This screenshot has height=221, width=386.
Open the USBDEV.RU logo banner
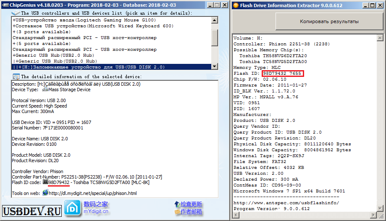pyautogui.click(x=32, y=211)
